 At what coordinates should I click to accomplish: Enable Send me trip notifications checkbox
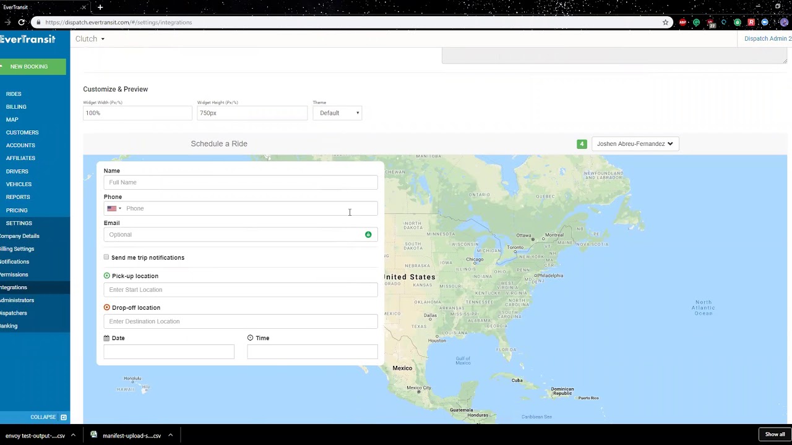(106, 257)
